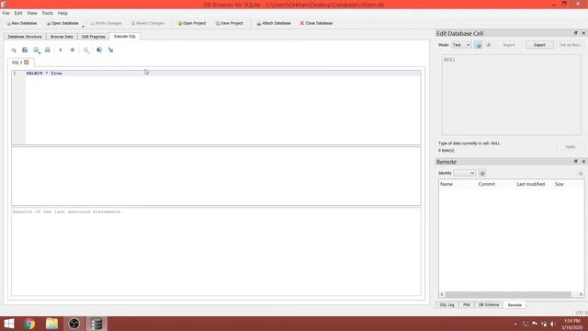The height and width of the screenshot is (331, 588).
Task: Close the SQL 1 editor tab
Action: [x=27, y=63]
